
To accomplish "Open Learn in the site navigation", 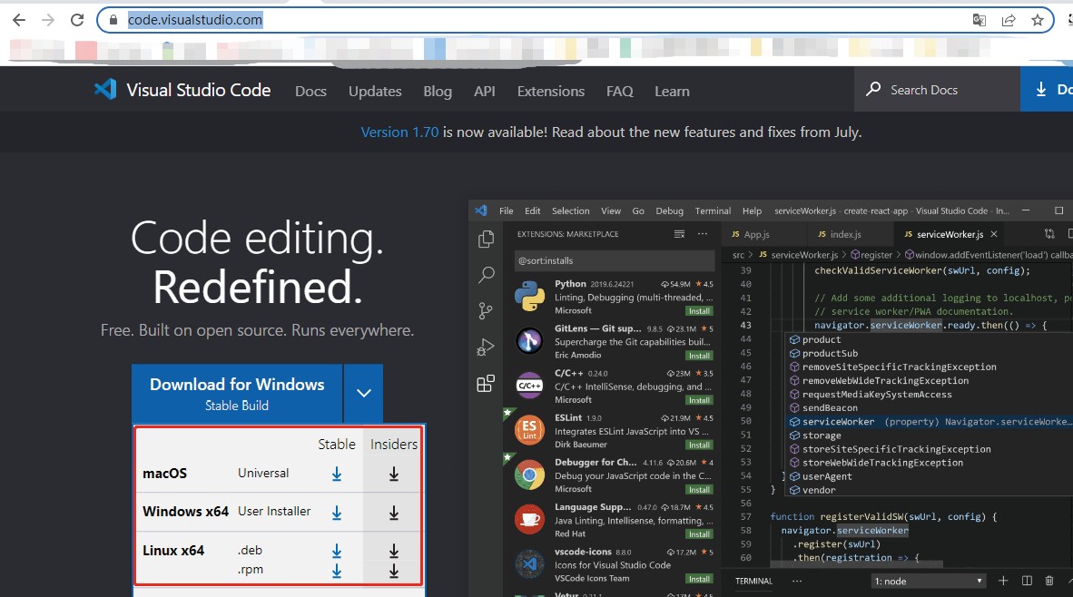I will click(x=672, y=91).
